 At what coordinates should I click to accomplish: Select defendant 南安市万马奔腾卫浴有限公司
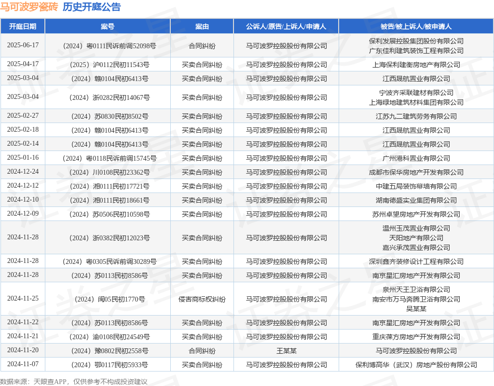(416, 299)
